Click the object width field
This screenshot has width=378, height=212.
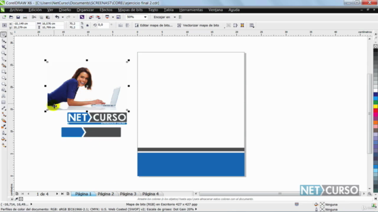click(x=53, y=24)
